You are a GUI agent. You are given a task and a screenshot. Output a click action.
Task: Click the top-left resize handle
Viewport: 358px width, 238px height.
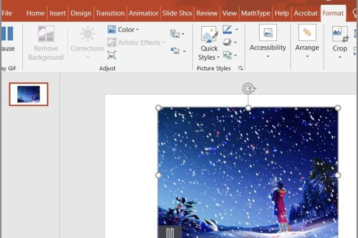pyautogui.click(x=158, y=108)
